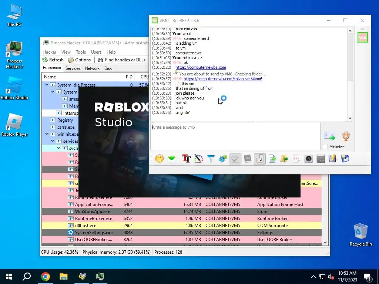Switch to the Services tab
Screen dimensions: 379x284
point(73,68)
